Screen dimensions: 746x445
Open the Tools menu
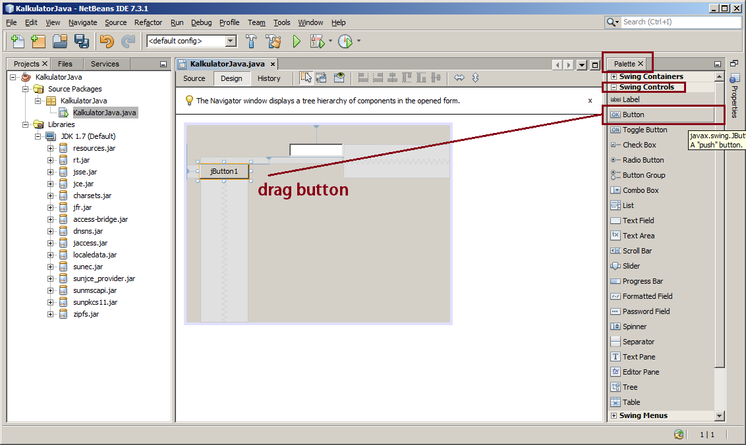click(x=281, y=22)
